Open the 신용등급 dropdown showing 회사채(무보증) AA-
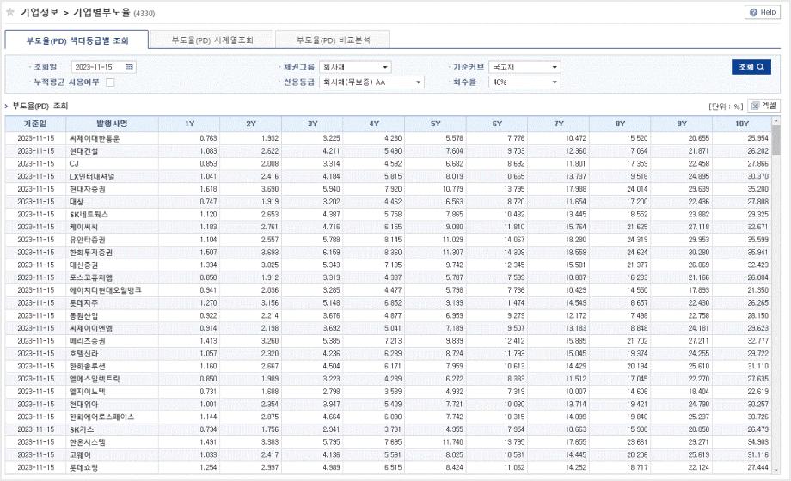This screenshot has height=481, width=791. point(371,82)
